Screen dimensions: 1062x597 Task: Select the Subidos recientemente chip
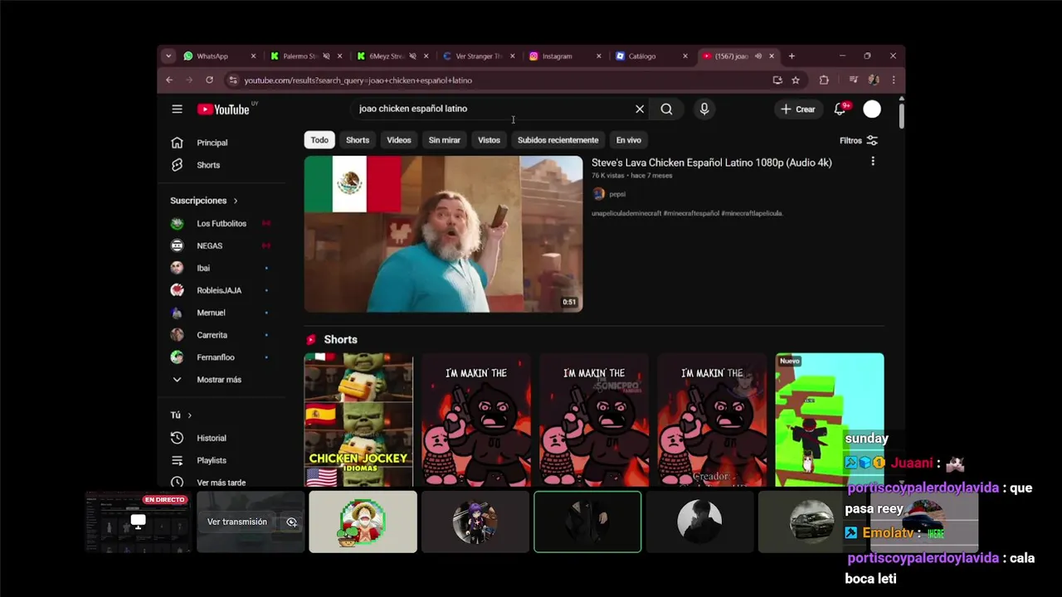[558, 140]
